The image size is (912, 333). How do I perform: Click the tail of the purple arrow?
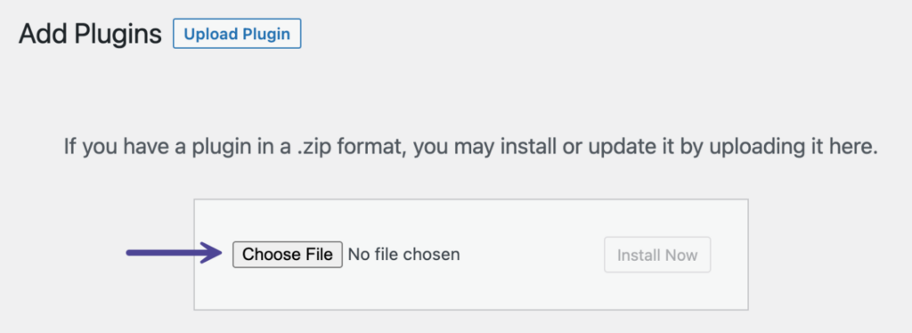coord(131,252)
